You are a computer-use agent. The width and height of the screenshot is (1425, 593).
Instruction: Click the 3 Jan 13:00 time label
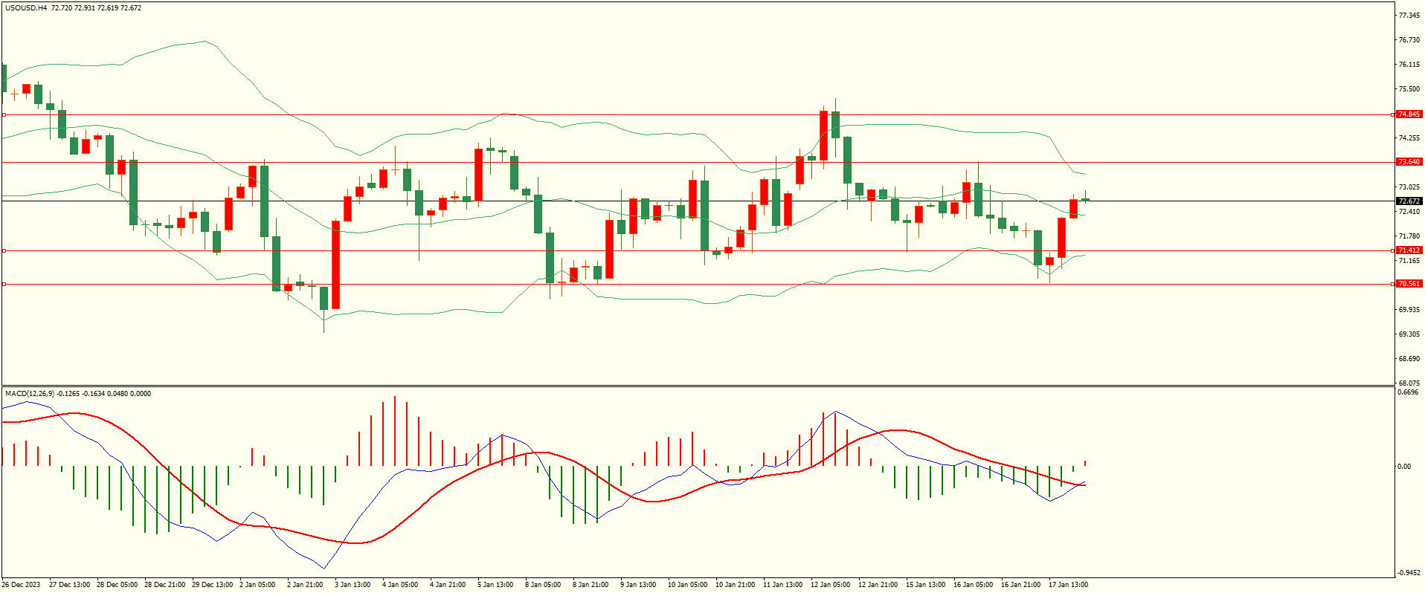point(353,585)
